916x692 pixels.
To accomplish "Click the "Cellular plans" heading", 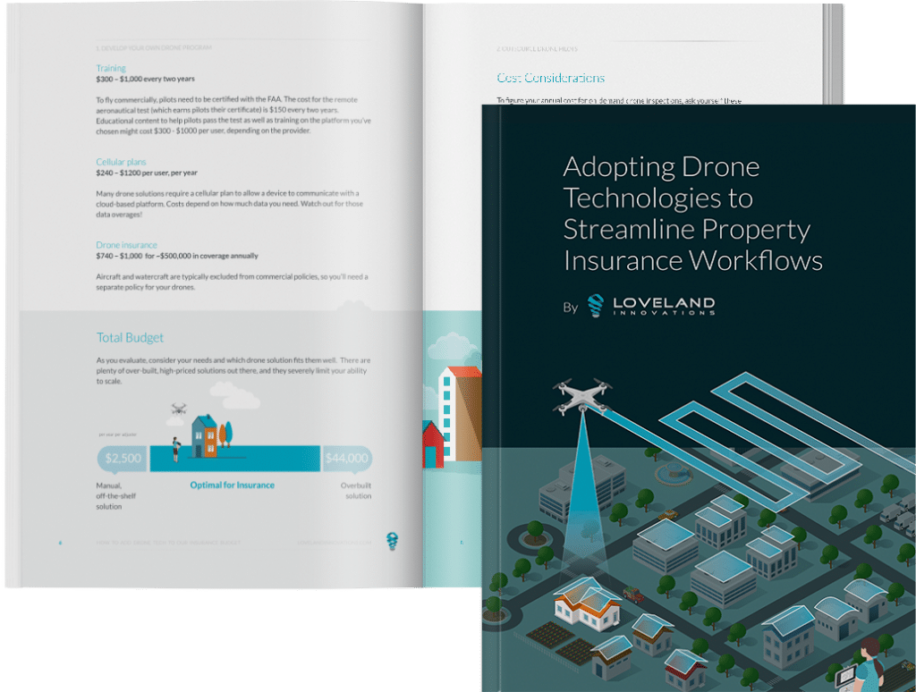I will pos(121,162).
